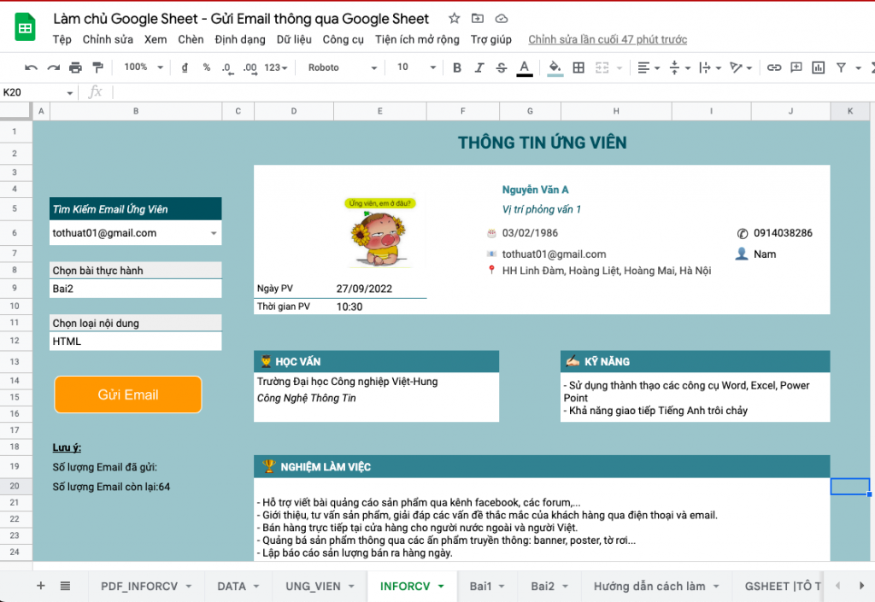Check cloud save status icon
Image resolution: width=875 pixels, height=602 pixels.
(501, 19)
